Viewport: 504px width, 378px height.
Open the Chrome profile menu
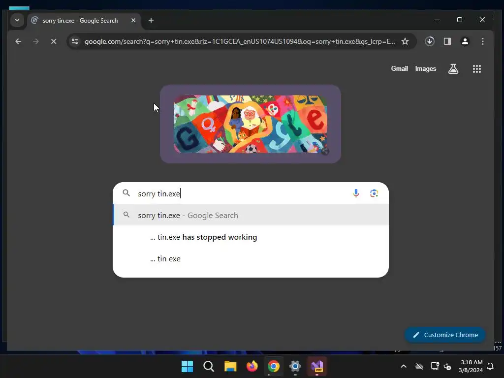point(465,41)
